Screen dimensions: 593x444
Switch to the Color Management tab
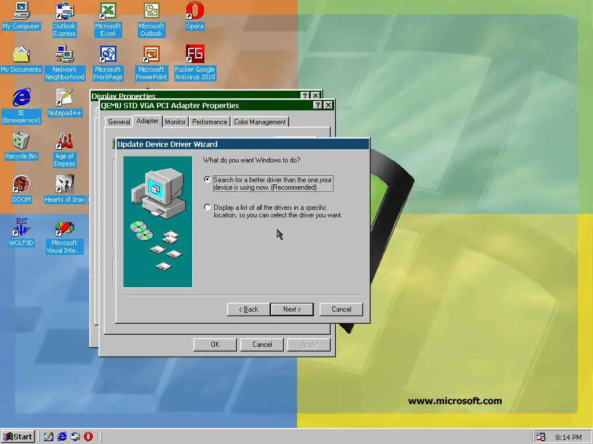pyautogui.click(x=260, y=121)
